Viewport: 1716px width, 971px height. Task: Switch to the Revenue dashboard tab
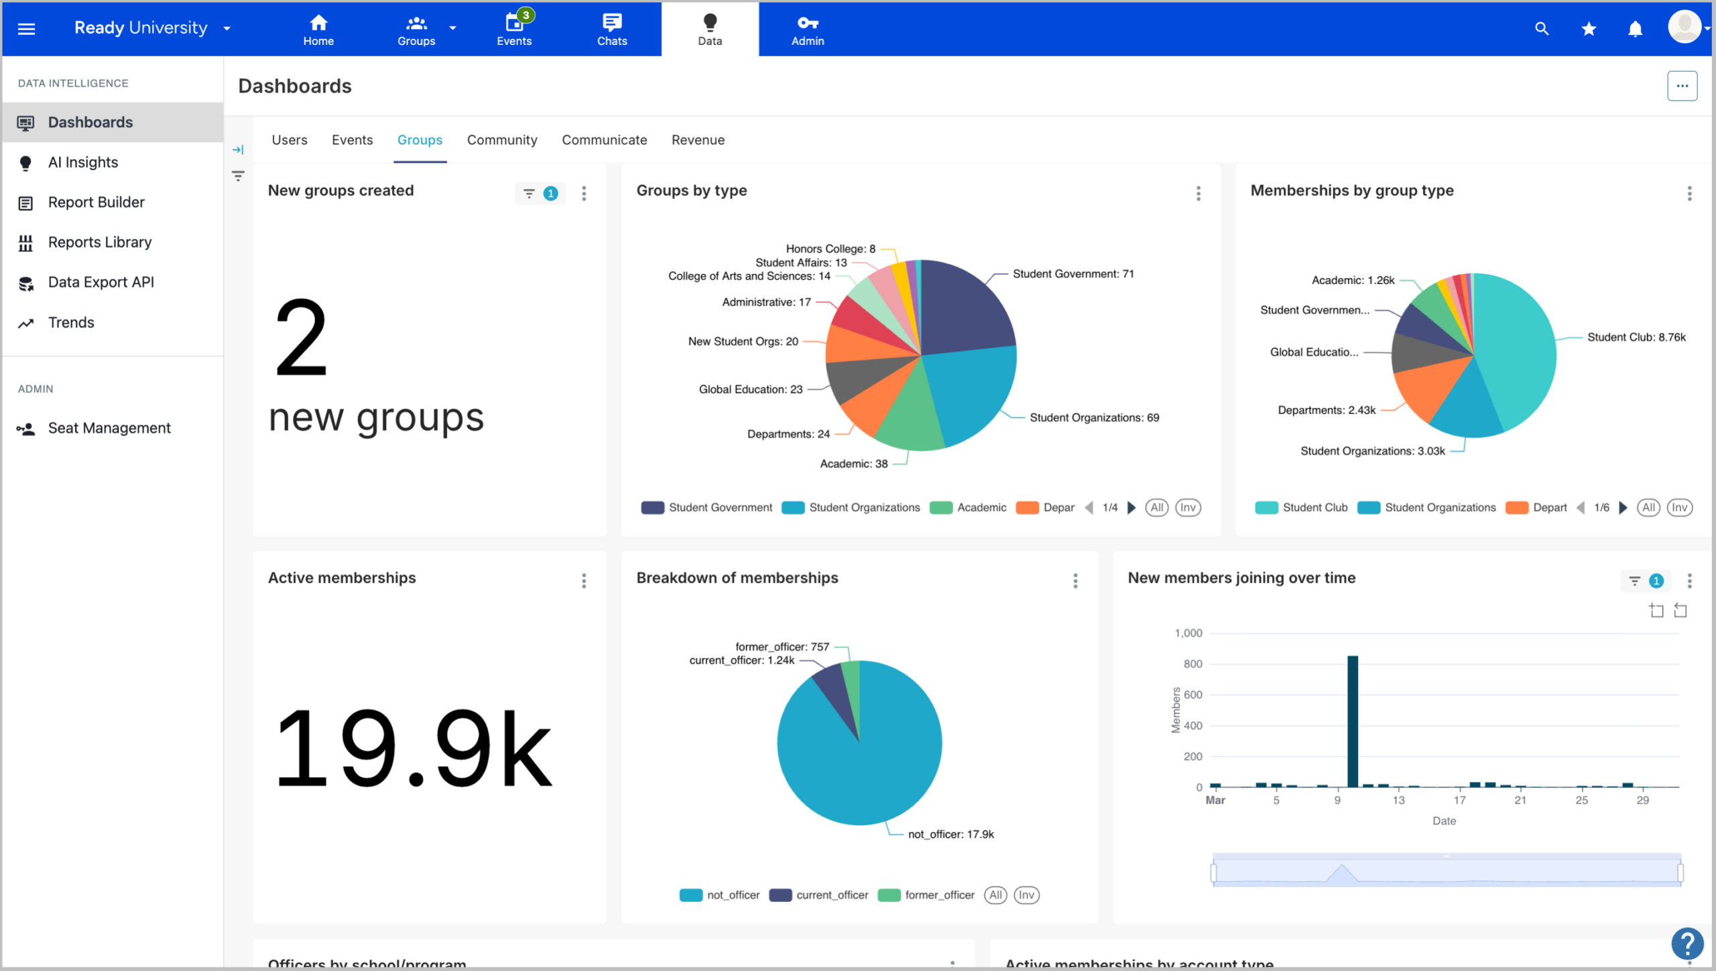(698, 140)
